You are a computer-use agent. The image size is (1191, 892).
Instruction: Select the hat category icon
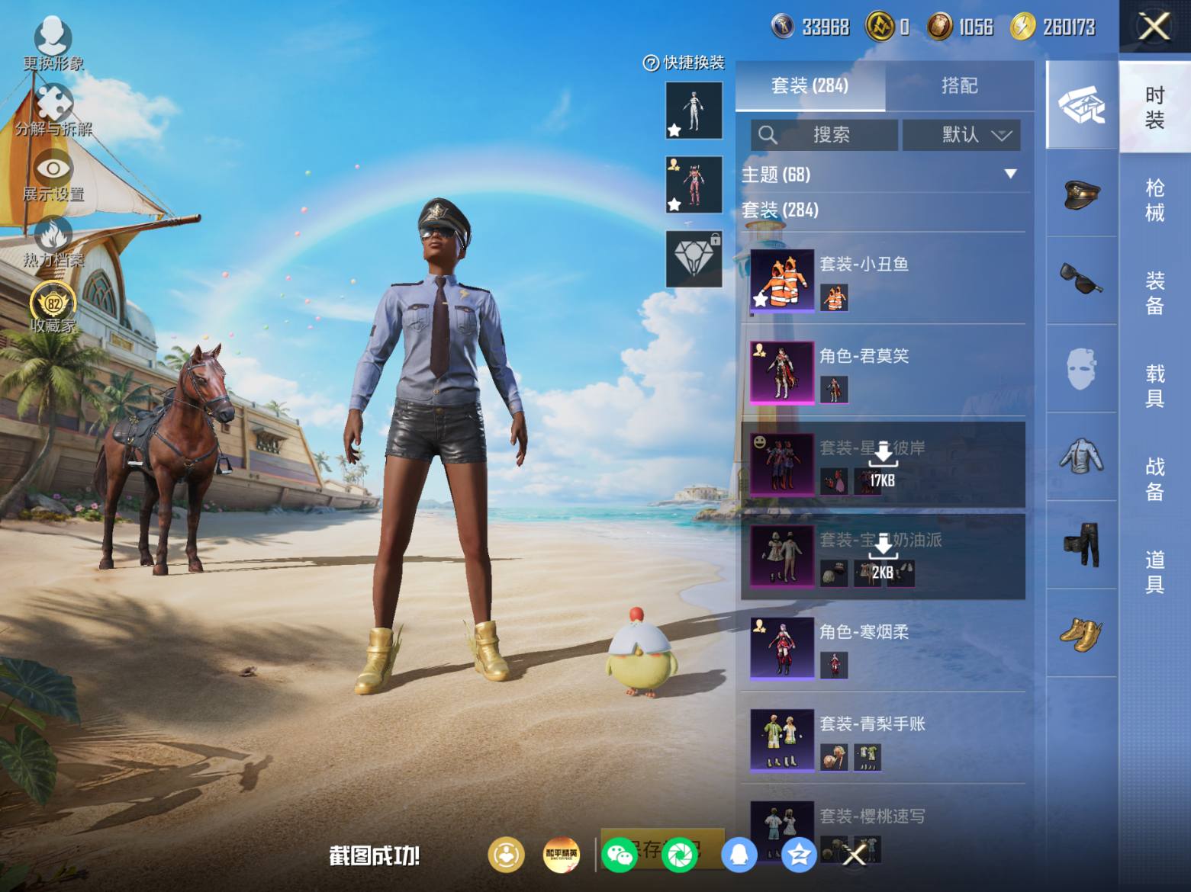(x=1081, y=194)
